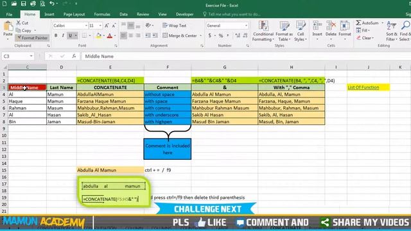
Task: Toggle Center horizontal alignment
Action: tap(131, 35)
